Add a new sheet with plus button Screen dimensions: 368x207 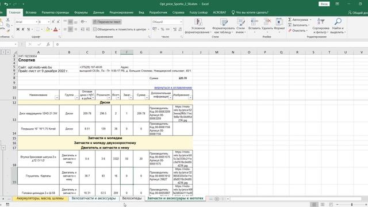(217, 199)
